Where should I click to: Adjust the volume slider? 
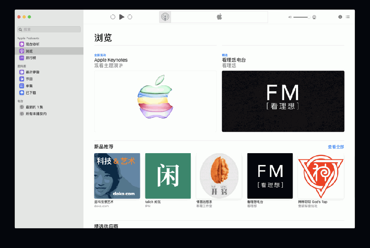[302, 17]
